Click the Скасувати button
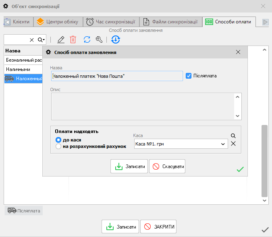The width and height of the screenshot is (272, 237). point(167,166)
